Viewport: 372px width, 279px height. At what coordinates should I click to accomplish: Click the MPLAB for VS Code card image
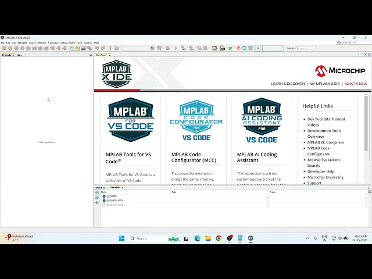pos(131,120)
